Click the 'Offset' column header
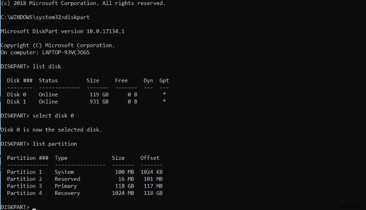 click(150, 158)
